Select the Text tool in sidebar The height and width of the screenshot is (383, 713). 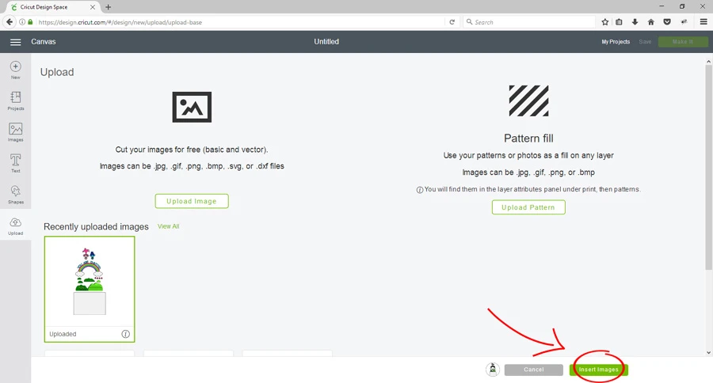coord(16,163)
